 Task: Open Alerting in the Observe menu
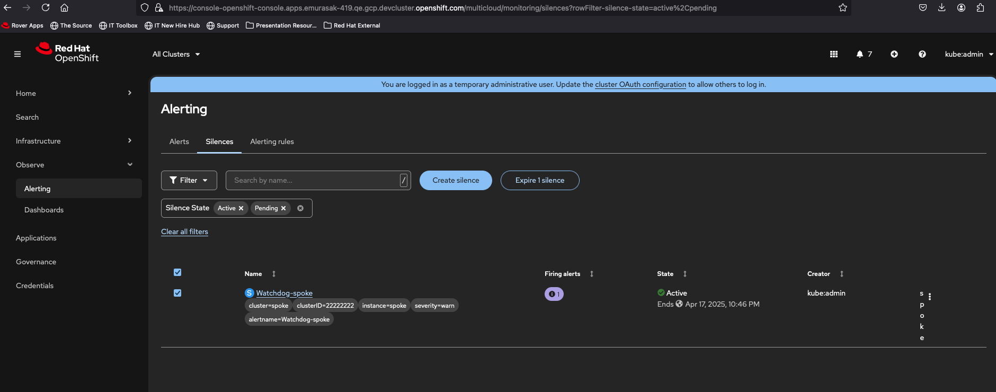tap(79, 189)
